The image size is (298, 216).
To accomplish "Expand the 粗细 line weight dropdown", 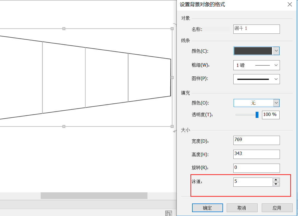I will tap(276, 65).
